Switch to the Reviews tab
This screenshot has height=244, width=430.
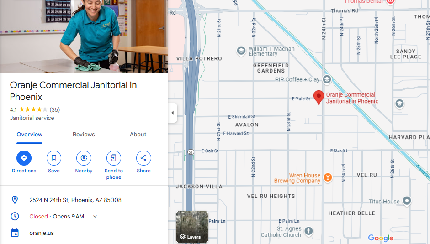(84, 135)
